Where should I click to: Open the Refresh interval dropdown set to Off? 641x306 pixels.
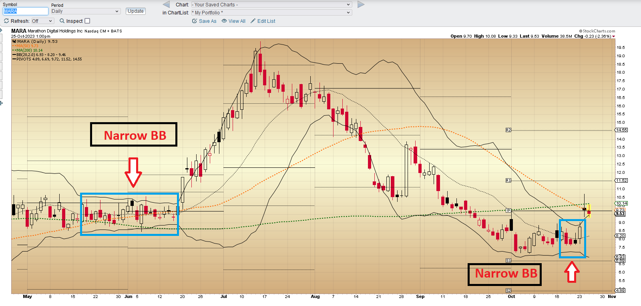(x=42, y=21)
